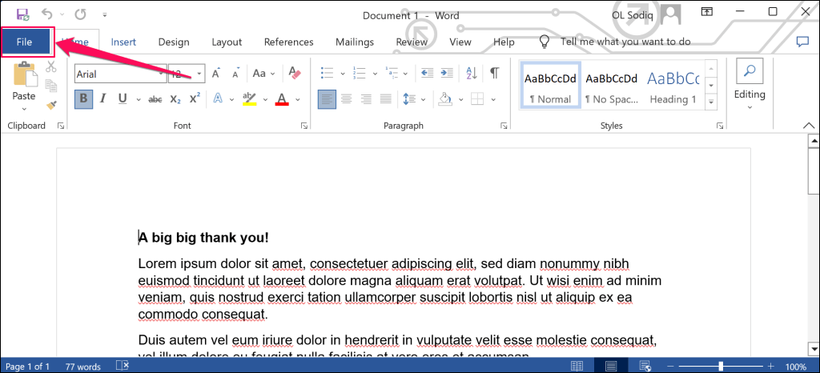Undo the last action
This screenshot has width=820, height=373.
(x=47, y=14)
